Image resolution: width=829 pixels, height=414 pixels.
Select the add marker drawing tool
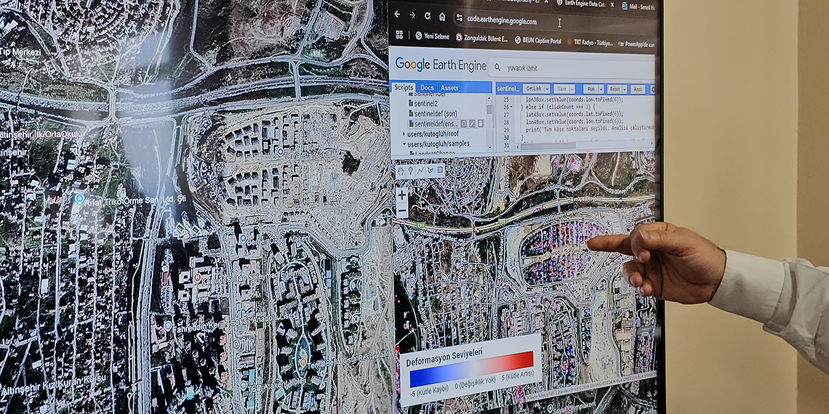click(x=410, y=171)
